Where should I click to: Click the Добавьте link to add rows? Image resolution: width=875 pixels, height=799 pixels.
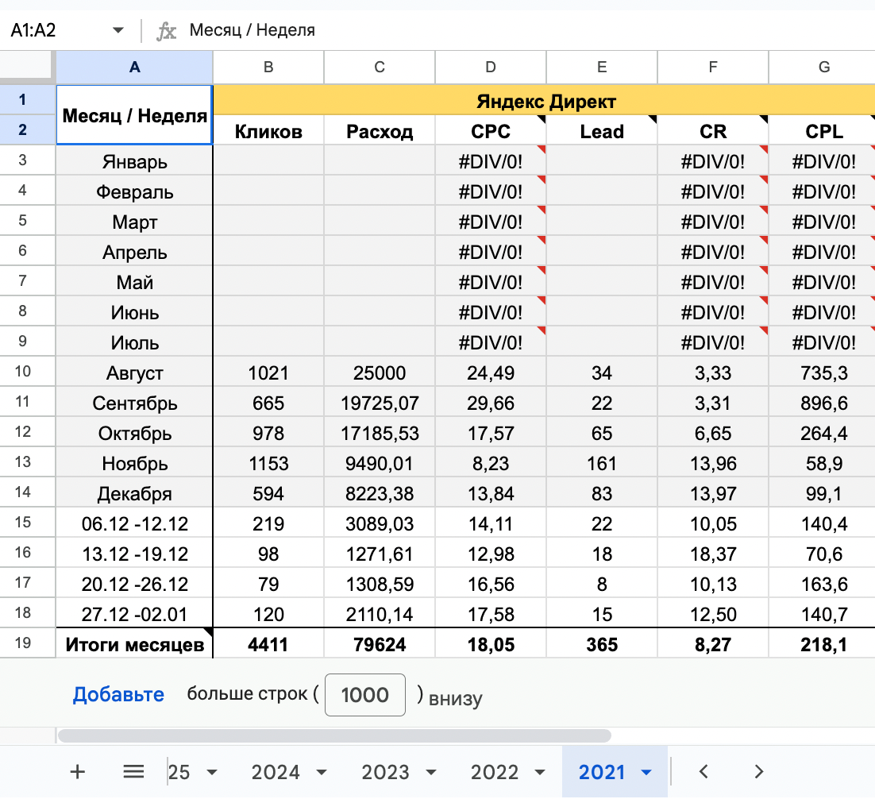click(118, 695)
